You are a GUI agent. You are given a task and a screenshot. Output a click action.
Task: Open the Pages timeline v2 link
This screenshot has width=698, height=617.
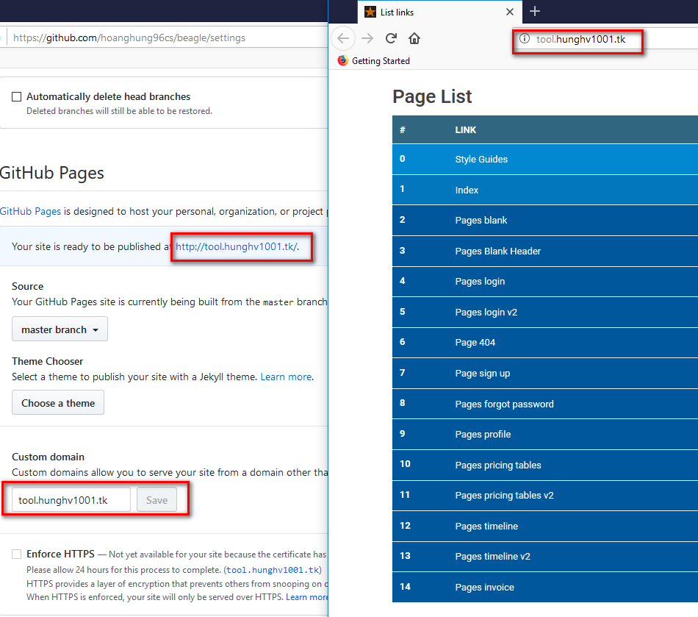click(493, 557)
